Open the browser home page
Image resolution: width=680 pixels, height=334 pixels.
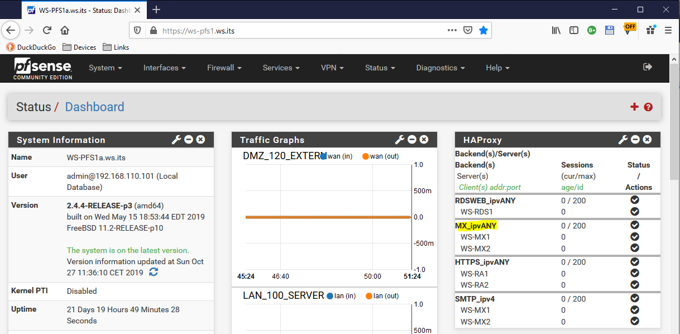point(65,30)
